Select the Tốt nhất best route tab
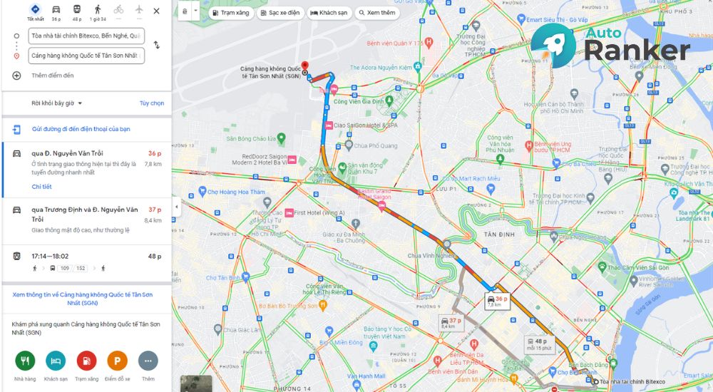This screenshot has height=392, width=713. tap(36, 12)
